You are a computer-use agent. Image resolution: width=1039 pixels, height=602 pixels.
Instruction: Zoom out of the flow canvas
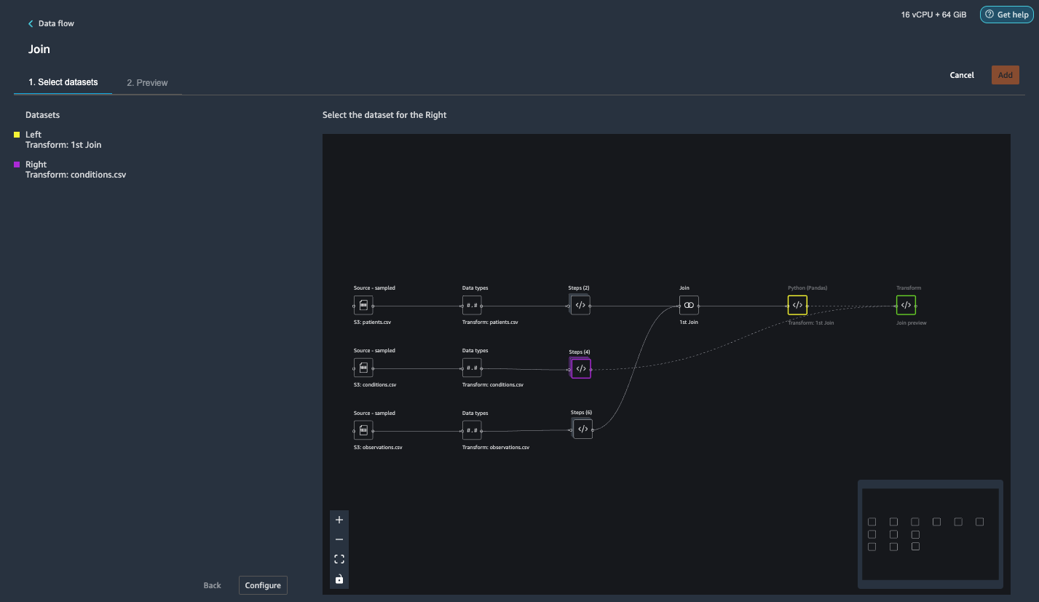pos(339,539)
